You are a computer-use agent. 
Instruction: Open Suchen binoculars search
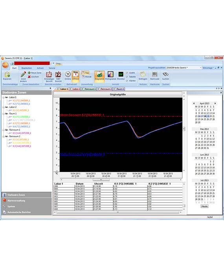coord(165,74)
